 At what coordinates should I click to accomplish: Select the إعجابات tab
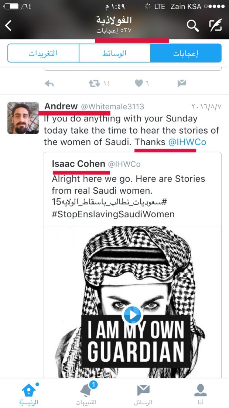(186, 53)
